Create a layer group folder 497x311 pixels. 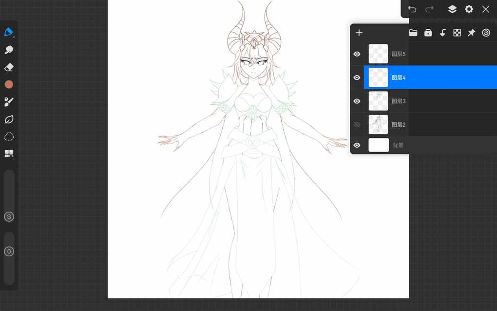click(x=413, y=33)
